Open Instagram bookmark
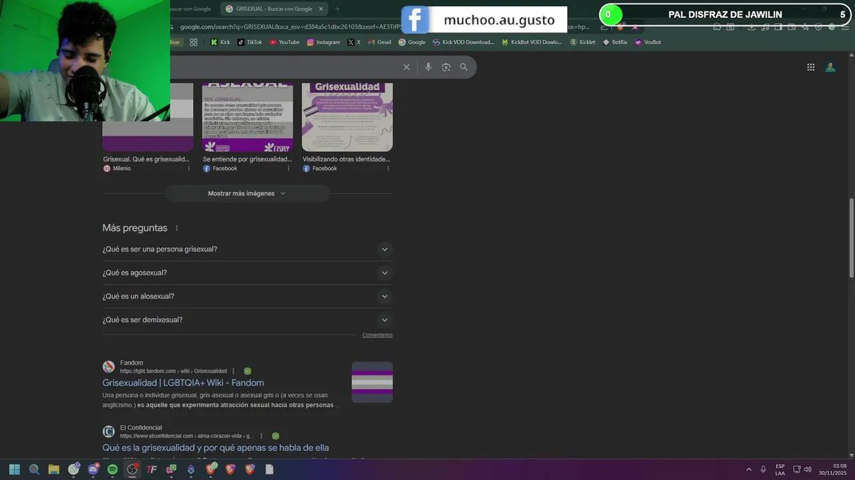 click(x=323, y=42)
